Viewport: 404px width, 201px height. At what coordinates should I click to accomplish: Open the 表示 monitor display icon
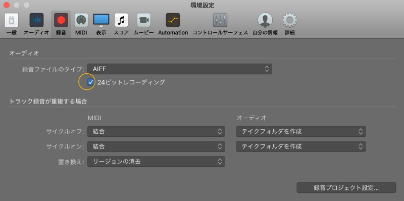pyautogui.click(x=102, y=20)
